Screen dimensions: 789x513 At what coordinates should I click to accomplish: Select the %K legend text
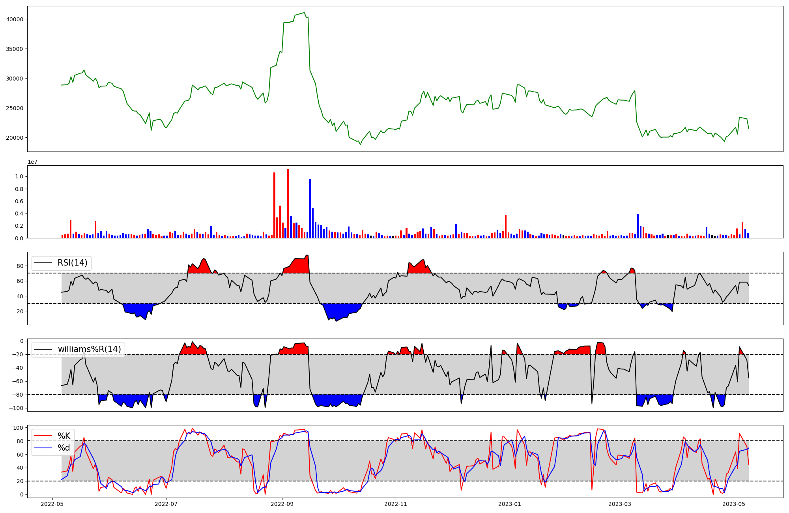click(64, 436)
